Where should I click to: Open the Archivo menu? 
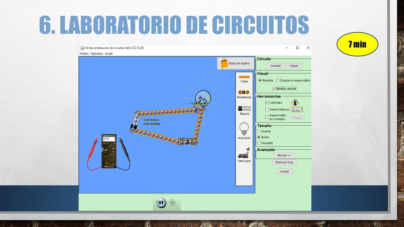(84, 54)
